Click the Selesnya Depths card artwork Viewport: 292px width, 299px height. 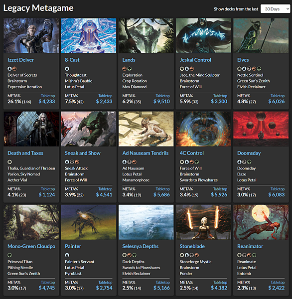(146, 222)
